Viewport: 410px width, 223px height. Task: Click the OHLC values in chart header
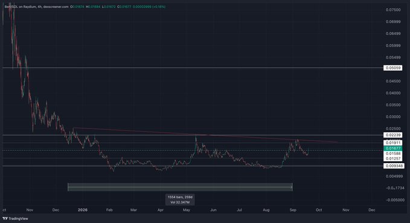click(x=118, y=7)
